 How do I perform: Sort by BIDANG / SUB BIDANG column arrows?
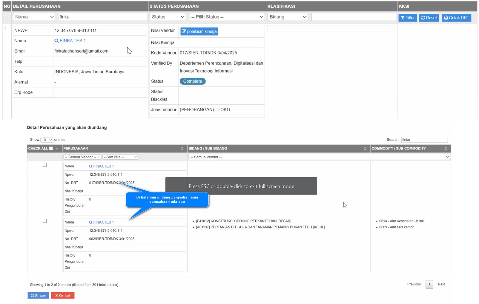click(365, 149)
